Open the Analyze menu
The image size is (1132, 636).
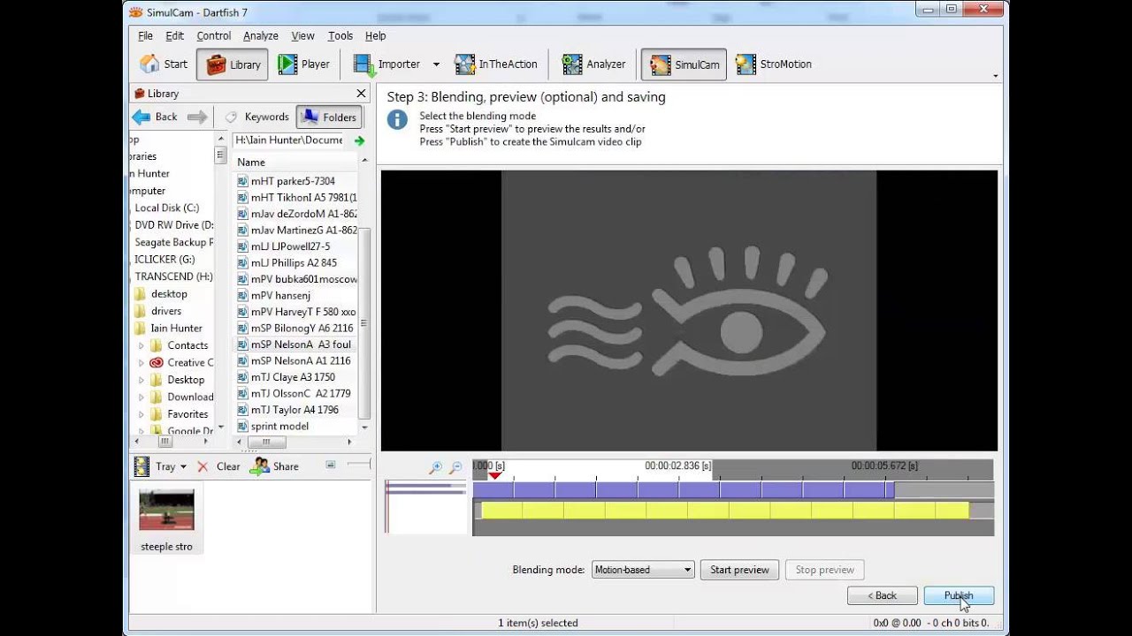[x=261, y=35]
